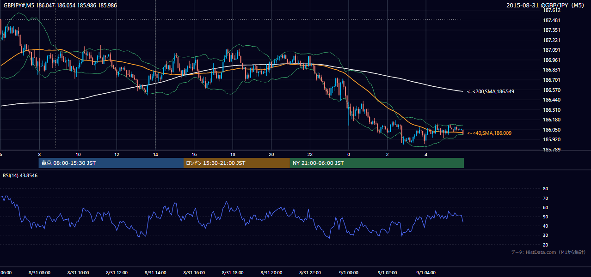
Task: Click the データ: HistData.com source note
Action: click(548, 252)
